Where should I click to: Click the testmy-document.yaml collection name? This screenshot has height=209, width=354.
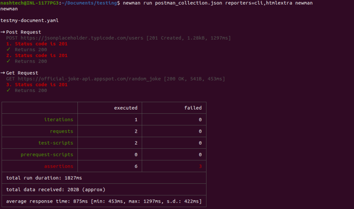(29, 21)
